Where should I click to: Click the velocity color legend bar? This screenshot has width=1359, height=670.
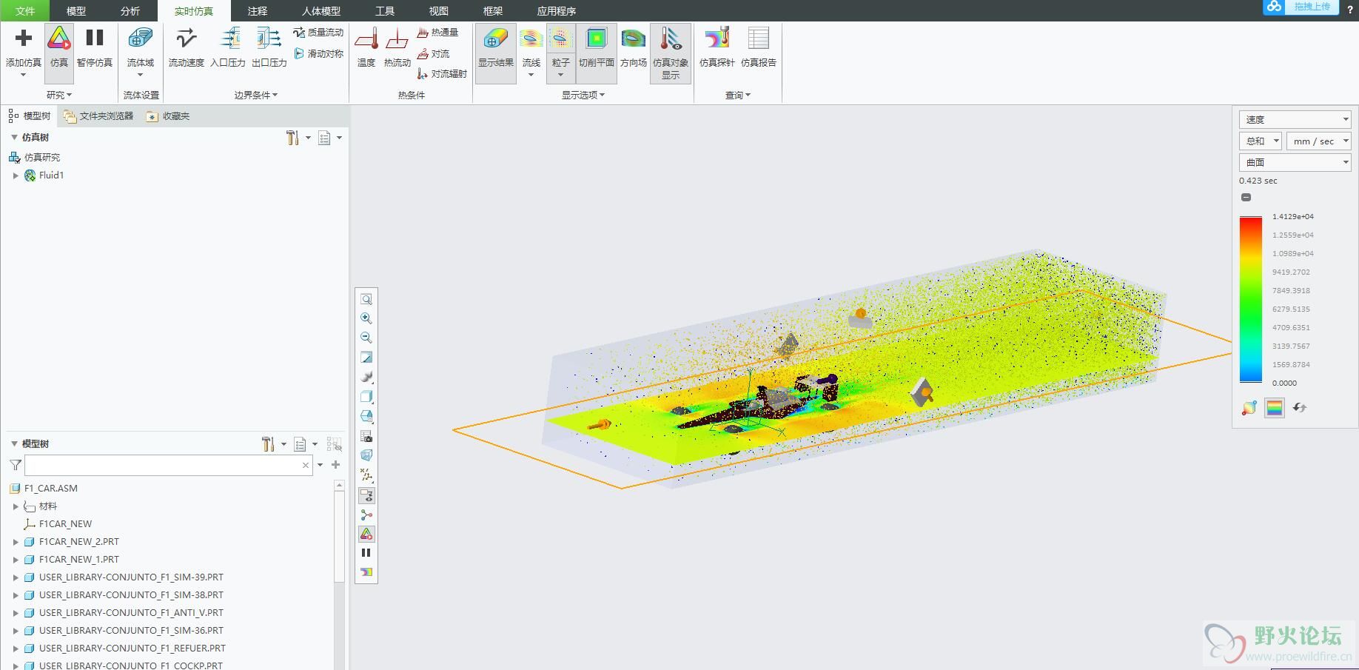click(1251, 299)
